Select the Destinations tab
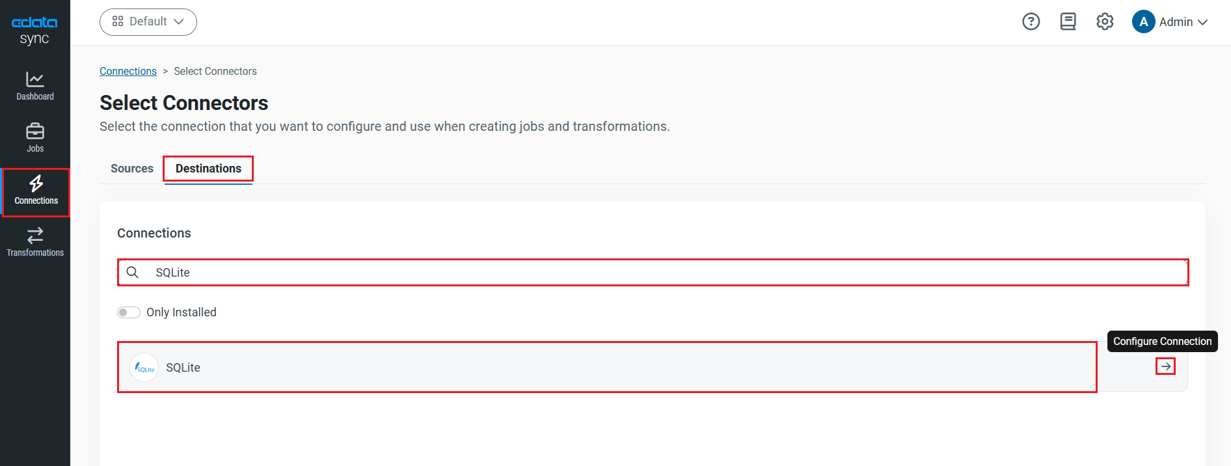The height and width of the screenshot is (466, 1231). click(x=208, y=169)
